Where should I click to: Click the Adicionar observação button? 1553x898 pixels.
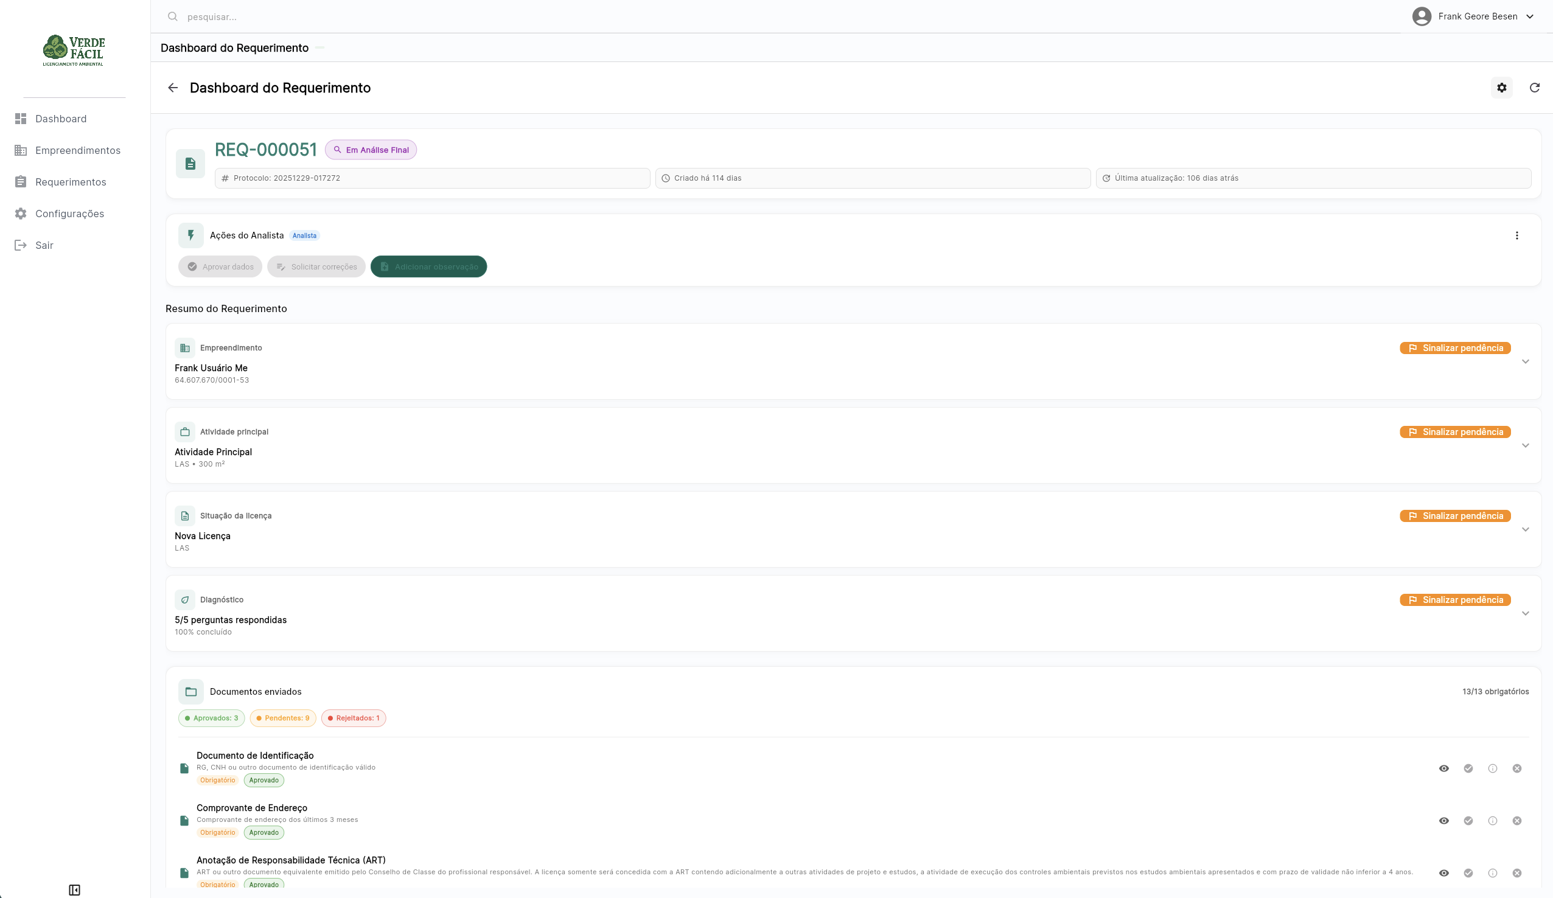click(428, 267)
